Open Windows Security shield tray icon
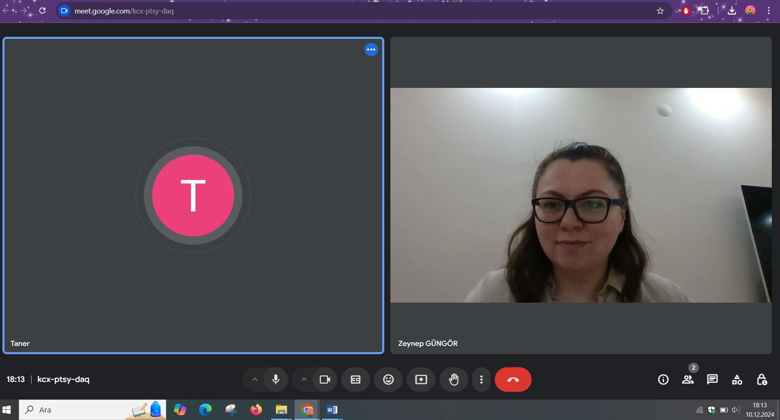The width and height of the screenshot is (780, 420). pyautogui.click(x=712, y=410)
